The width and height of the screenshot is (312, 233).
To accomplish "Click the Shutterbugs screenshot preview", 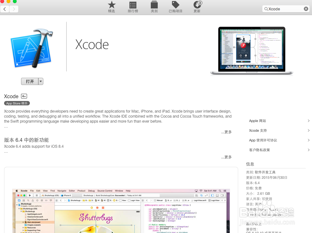I will pyautogui.click(x=121, y=211).
